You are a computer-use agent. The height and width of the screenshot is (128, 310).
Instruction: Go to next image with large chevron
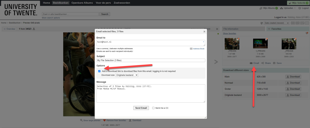(x=216, y=62)
